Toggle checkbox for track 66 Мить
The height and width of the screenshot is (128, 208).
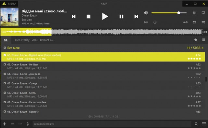click(x=5, y=93)
